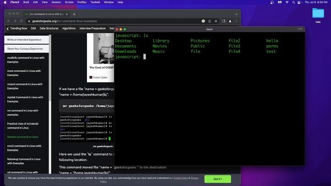The image size is (331, 186).
Task: Open mount command in Linux sidebar link
Action: click(x=25, y=86)
